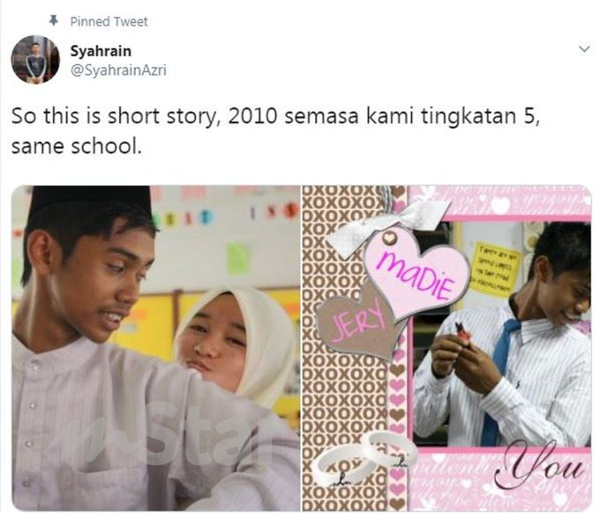600x513 pixels.
Task: Open Syahrain's profile avatar picture
Action: pyautogui.click(x=35, y=59)
